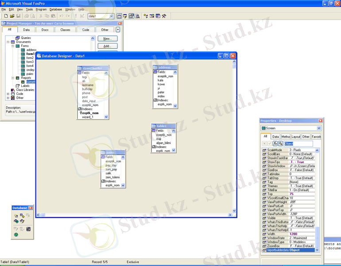Click the globe Connections icon in Database toolbar
This screenshot has height=266, width=341.
pos(16,235)
